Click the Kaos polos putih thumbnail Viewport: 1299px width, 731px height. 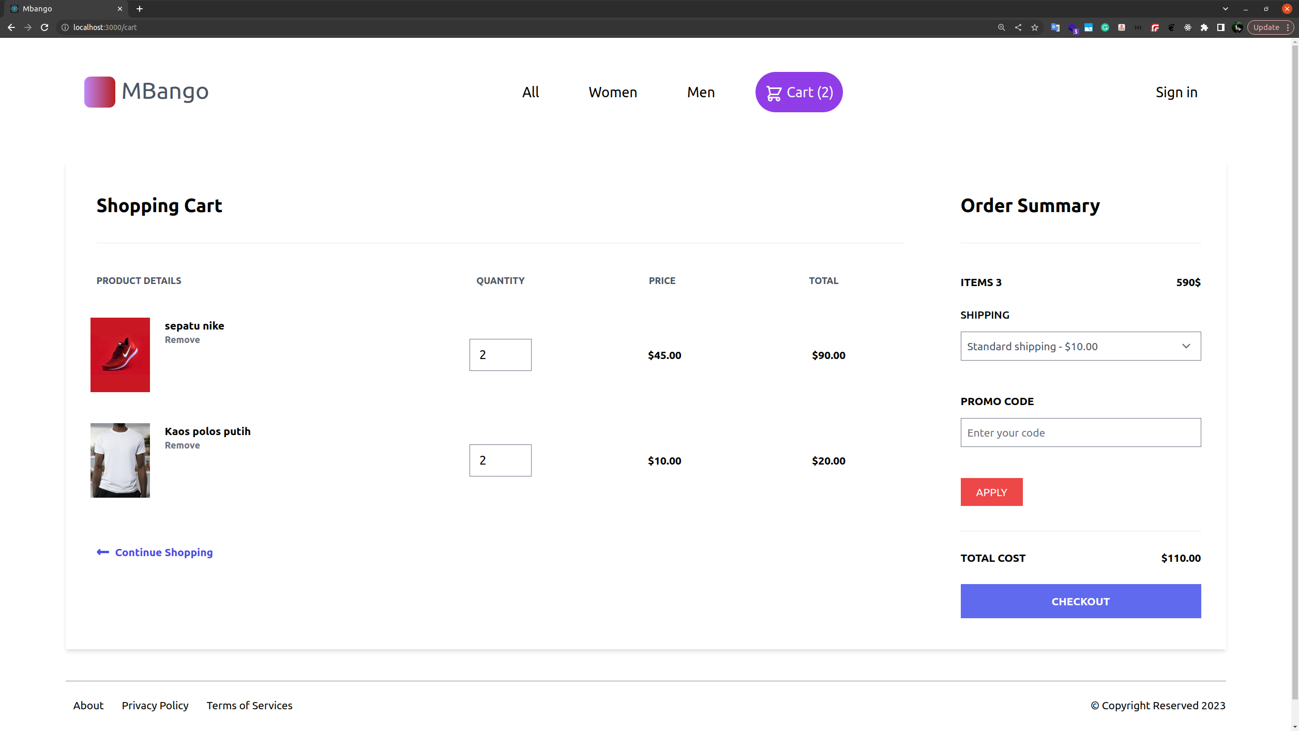point(120,460)
